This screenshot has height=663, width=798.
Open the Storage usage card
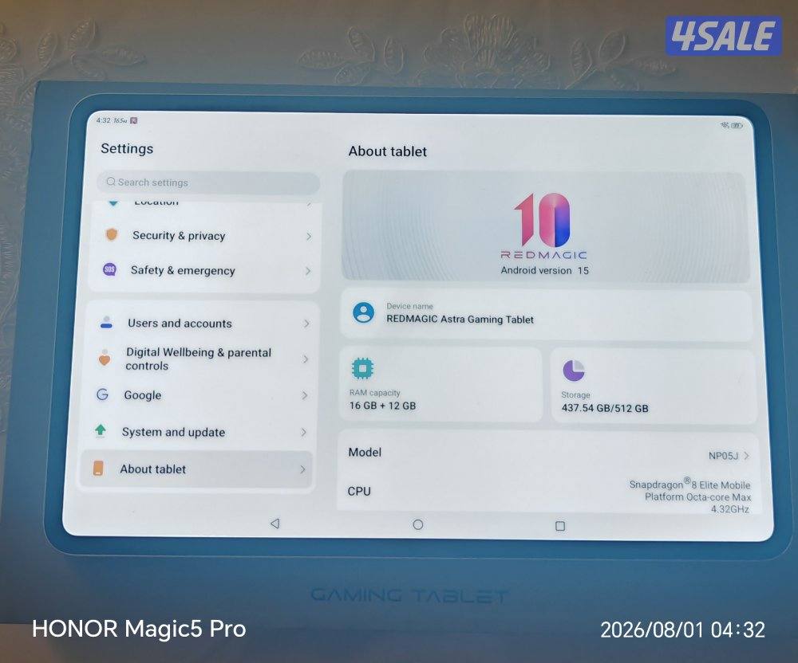point(654,386)
